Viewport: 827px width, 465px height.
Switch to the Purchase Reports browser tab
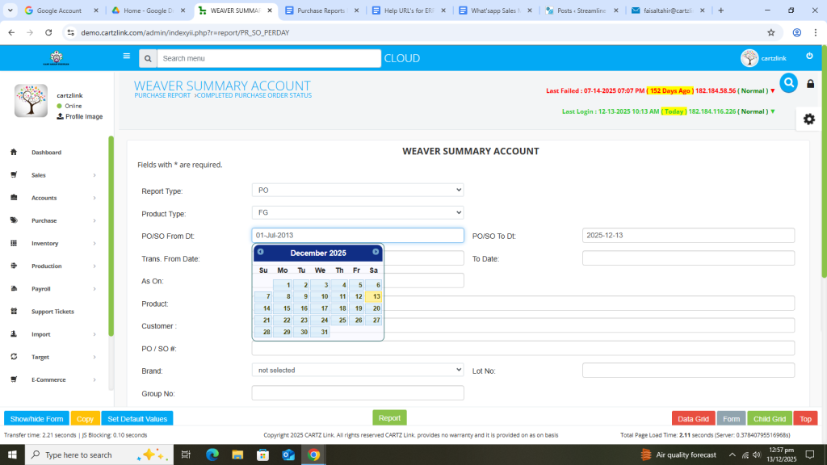[x=321, y=10]
